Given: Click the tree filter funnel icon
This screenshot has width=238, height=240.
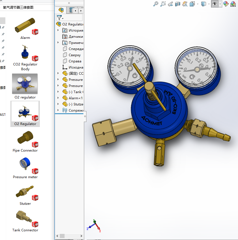Looking at the screenshot, I should pos(59,18).
